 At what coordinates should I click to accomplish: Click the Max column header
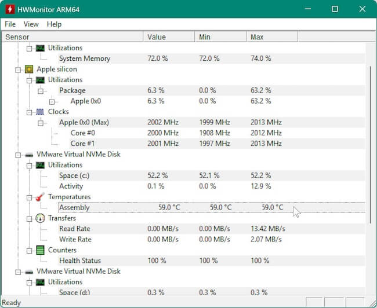272,37
